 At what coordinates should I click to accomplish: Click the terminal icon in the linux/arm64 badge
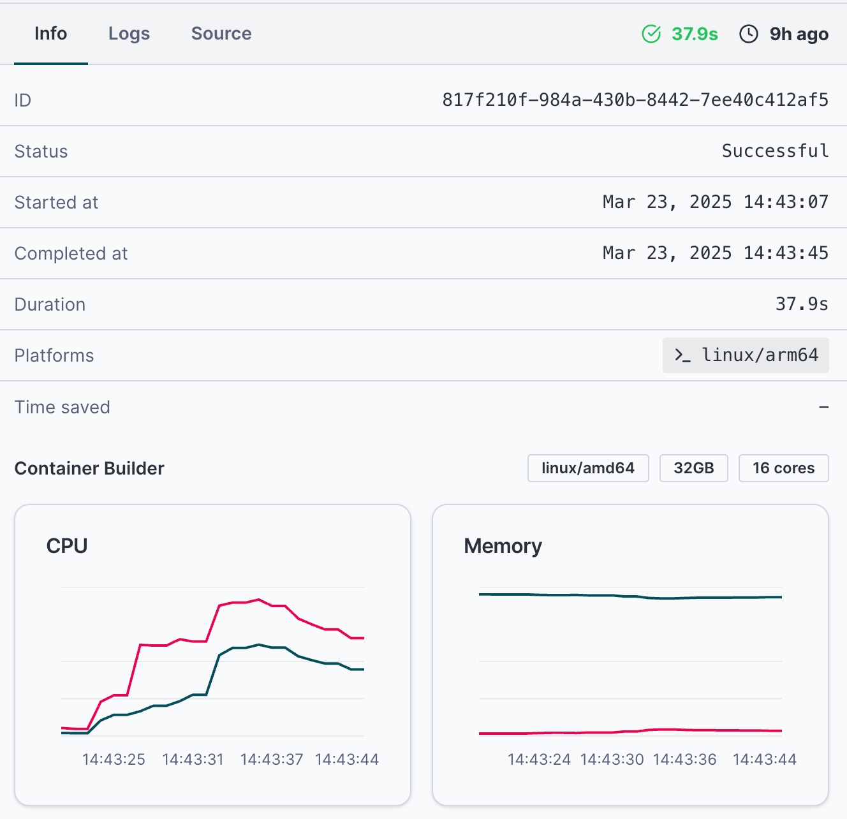click(682, 355)
